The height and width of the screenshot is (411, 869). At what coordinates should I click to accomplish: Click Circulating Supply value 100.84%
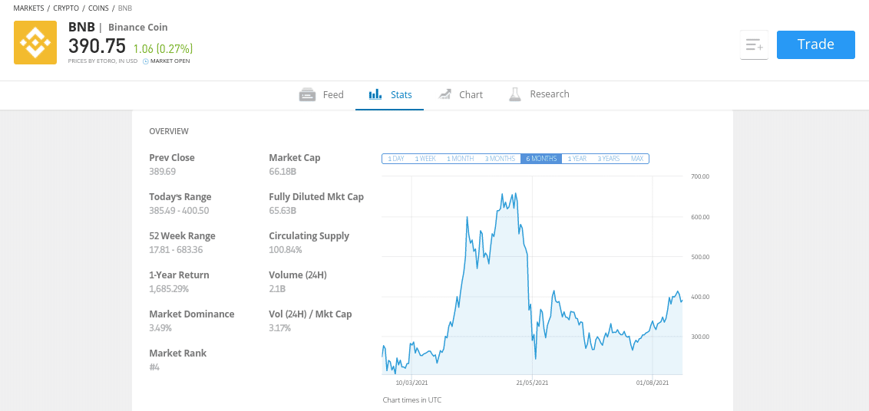pyautogui.click(x=286, y=250)
